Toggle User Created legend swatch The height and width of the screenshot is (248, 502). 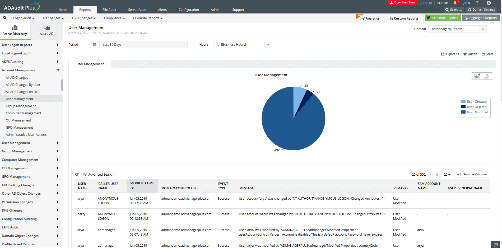[463, 102]
